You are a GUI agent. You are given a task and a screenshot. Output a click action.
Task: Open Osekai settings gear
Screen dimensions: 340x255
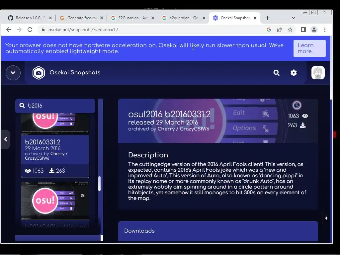(294, 73)
